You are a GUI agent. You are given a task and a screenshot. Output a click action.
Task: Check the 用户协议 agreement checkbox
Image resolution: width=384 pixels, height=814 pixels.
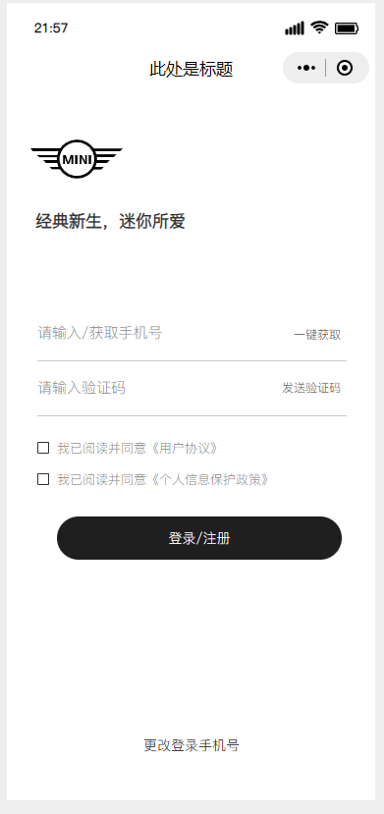[43, 448]
